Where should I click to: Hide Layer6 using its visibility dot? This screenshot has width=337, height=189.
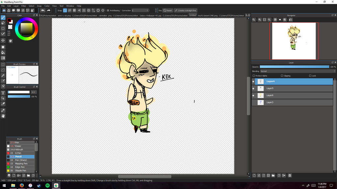[x=253, y=95]
